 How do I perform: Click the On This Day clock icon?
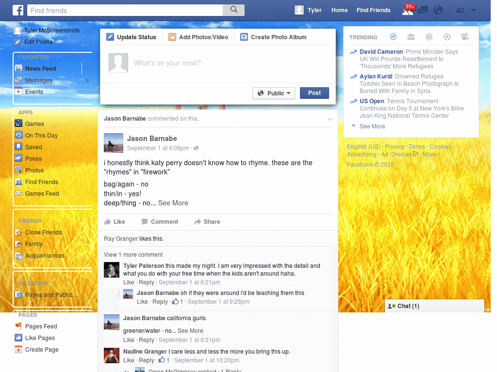click(19, 135)
